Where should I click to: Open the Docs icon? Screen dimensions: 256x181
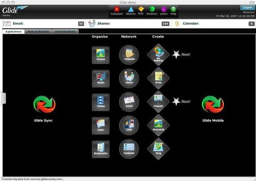(x=100, y=126)
